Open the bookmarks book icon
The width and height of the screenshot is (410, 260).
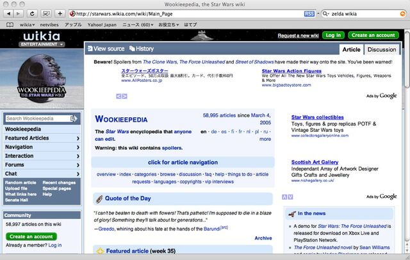(x=10, y=25)
